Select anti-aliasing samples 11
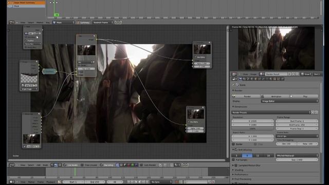Image resolution: width=329 pixels, height=185 pixels. (x=258, y=155)
